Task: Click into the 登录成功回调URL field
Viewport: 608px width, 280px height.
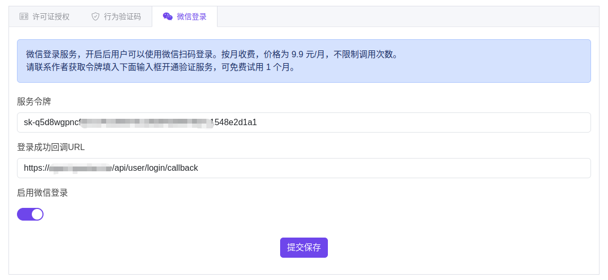Action: point(303,168)
